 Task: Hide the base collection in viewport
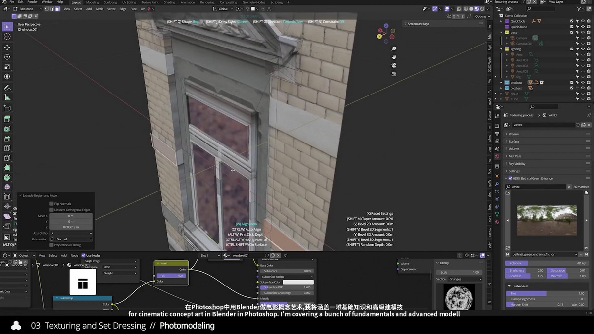click(x=583, y=32)
